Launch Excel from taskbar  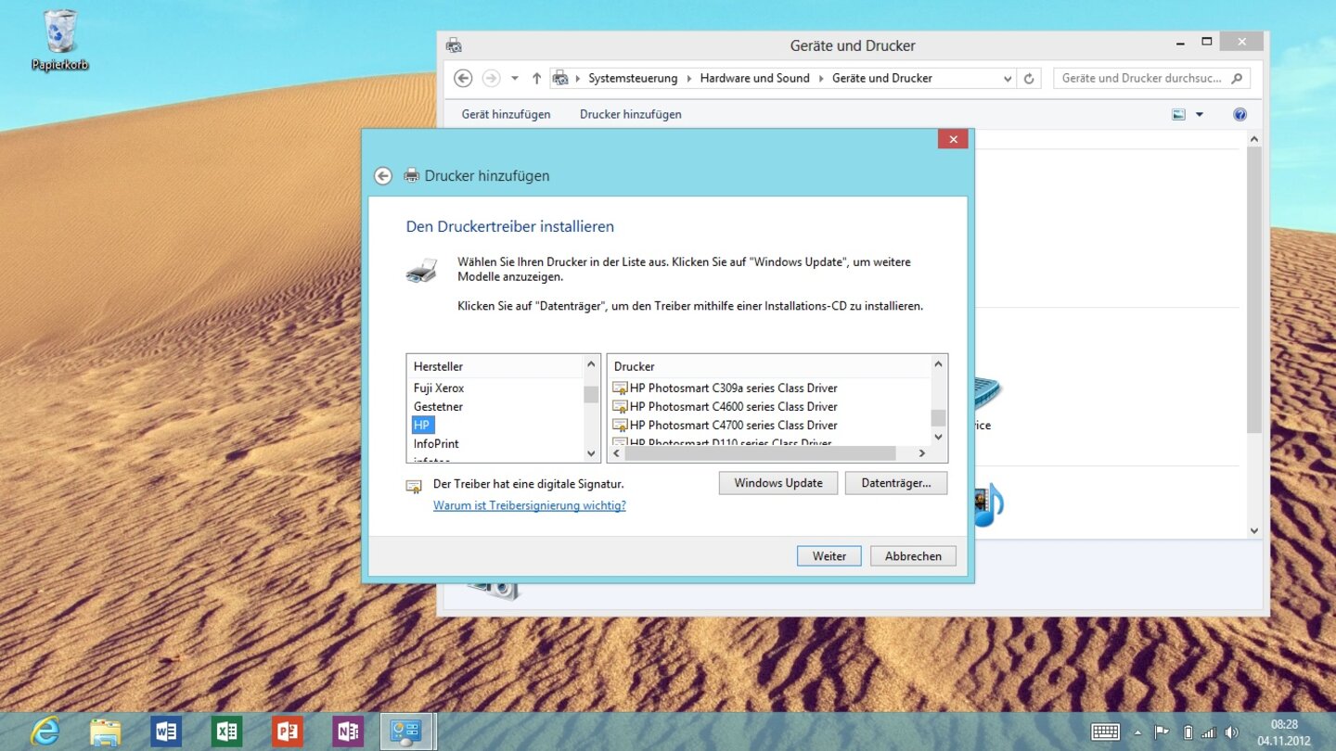(226, 732)
